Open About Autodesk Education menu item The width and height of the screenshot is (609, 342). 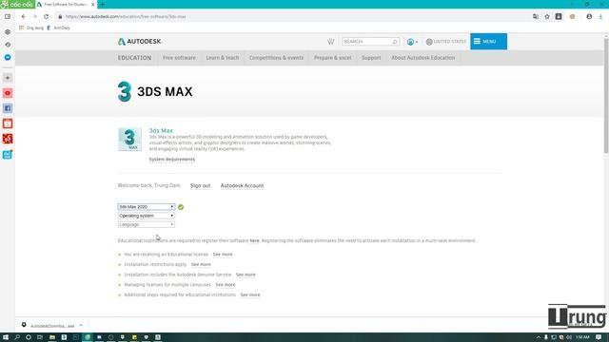point(422,58)
